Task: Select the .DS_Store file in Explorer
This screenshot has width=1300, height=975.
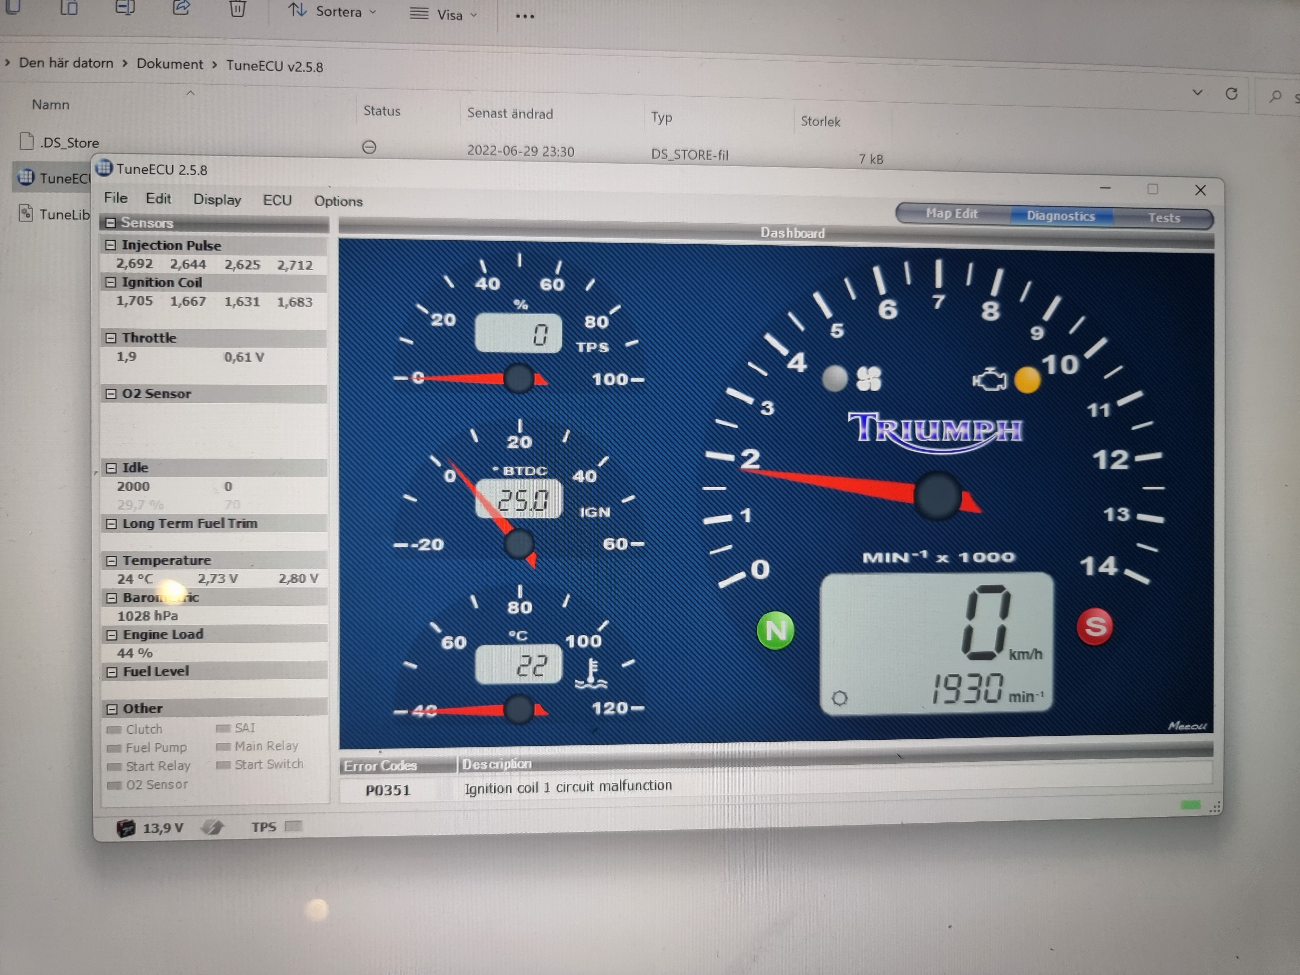Action: [x=69, y=142]
